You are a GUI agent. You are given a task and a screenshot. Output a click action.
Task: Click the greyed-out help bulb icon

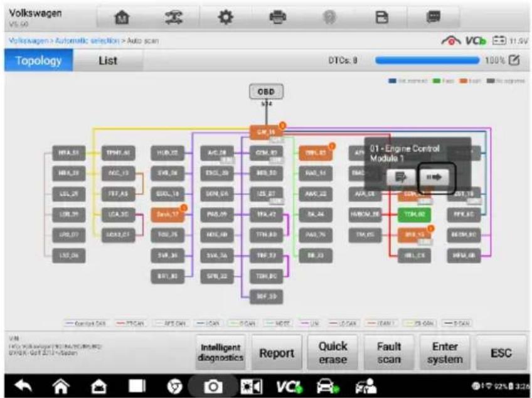click(329, 17)
